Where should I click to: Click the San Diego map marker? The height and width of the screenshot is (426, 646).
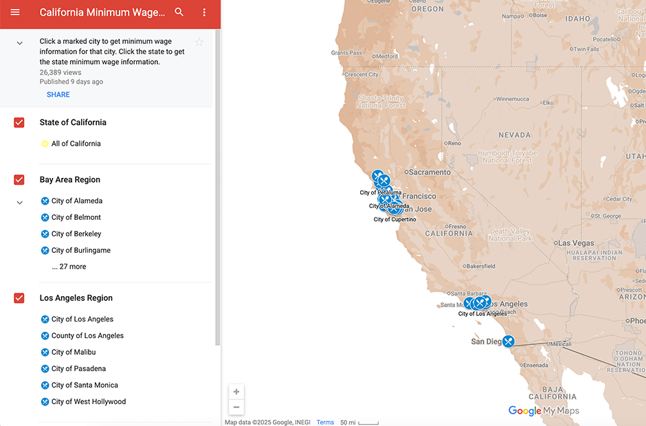tap(508, 341)
